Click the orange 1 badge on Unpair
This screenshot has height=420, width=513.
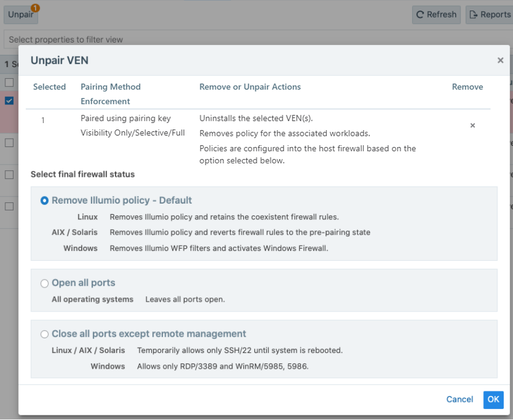35,8
